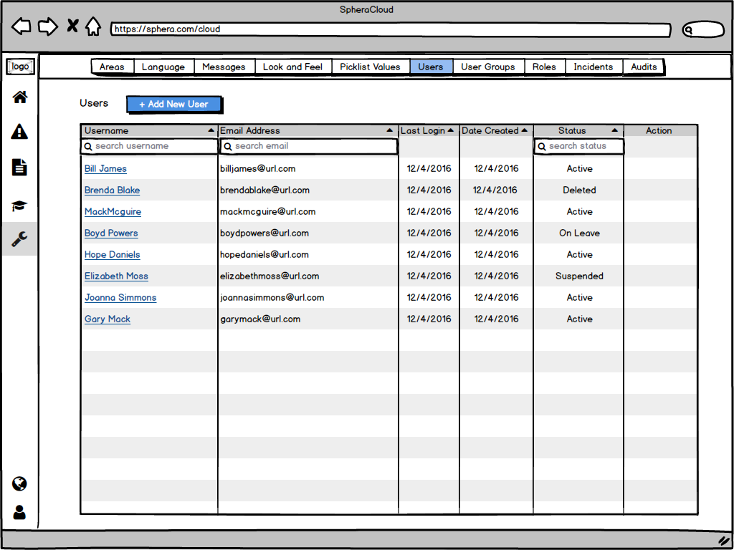Viewport: 734px width, 550px height.
Task: Sort by Last Login column arrow
Action: [x=450, y=130]
